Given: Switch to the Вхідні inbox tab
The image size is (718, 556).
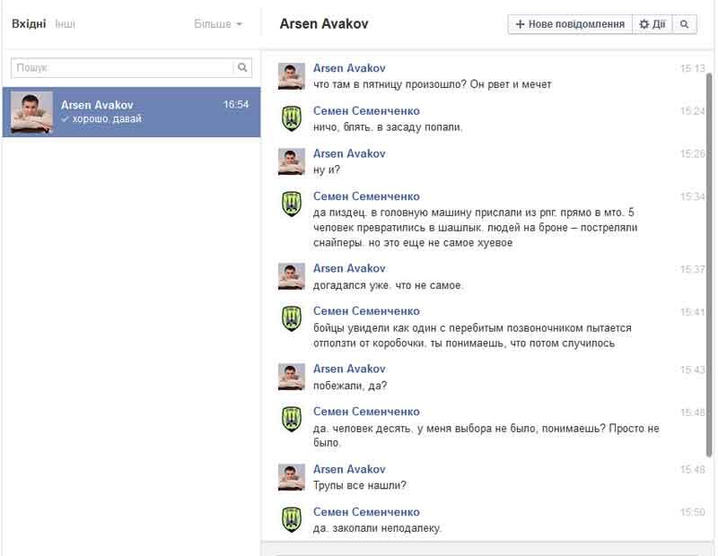Looking at the screenshot, I should [29, 24].
